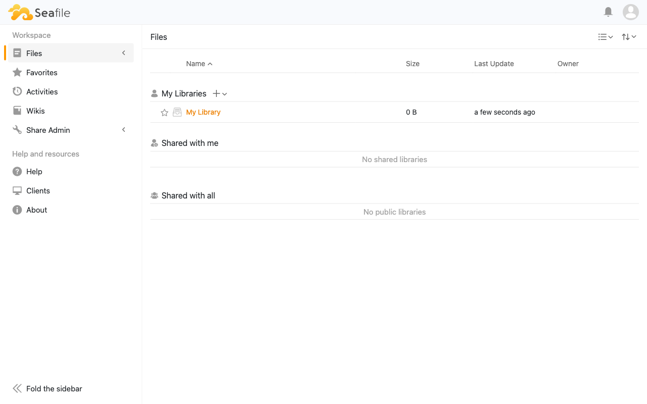This screenshot has width=647, height=404.
Task: Open the user avatar menu
Action: pos(631,12)
